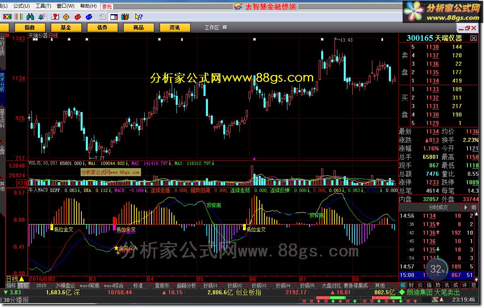This screenshot has height=308, width=484.
Task: Select the 大盘对比 indicator tab
Action: [331, 285]
